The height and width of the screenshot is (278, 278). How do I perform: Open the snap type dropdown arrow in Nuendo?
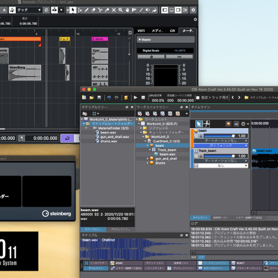click(61, 10)
